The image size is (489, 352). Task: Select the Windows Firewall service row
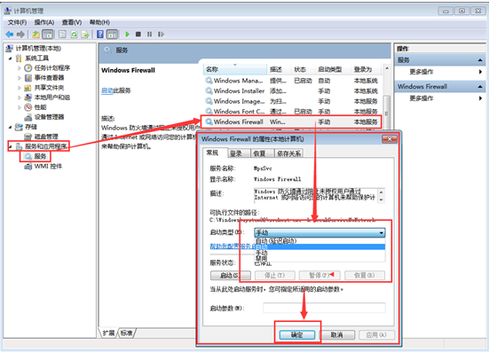pos(292,121)
